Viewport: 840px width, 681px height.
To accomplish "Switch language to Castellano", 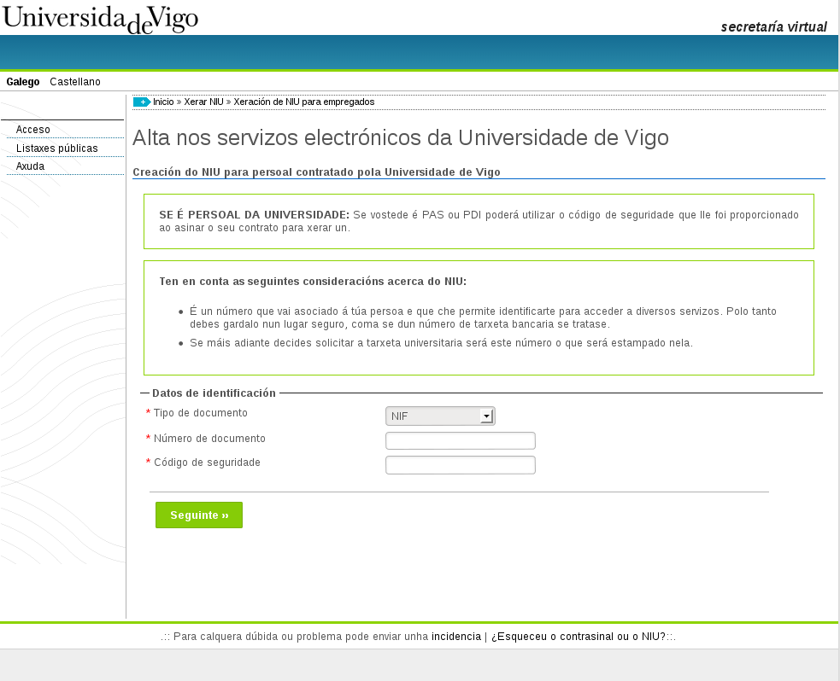I will [x=75, y=82].
